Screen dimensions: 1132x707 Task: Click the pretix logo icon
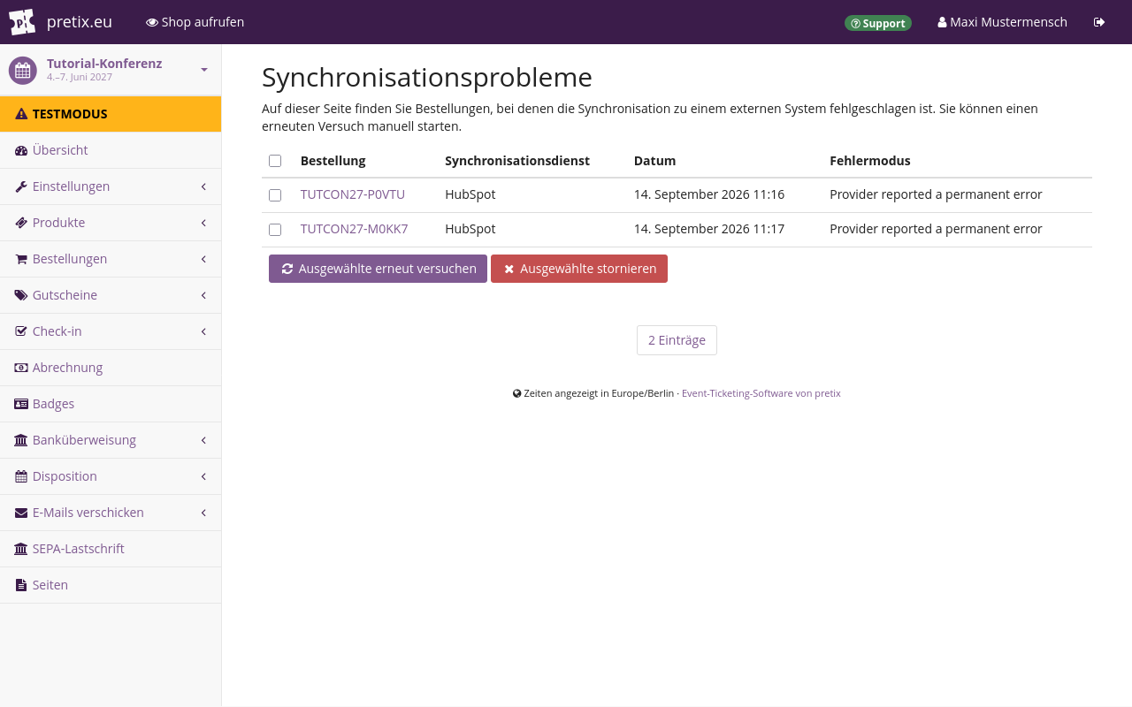22,22
